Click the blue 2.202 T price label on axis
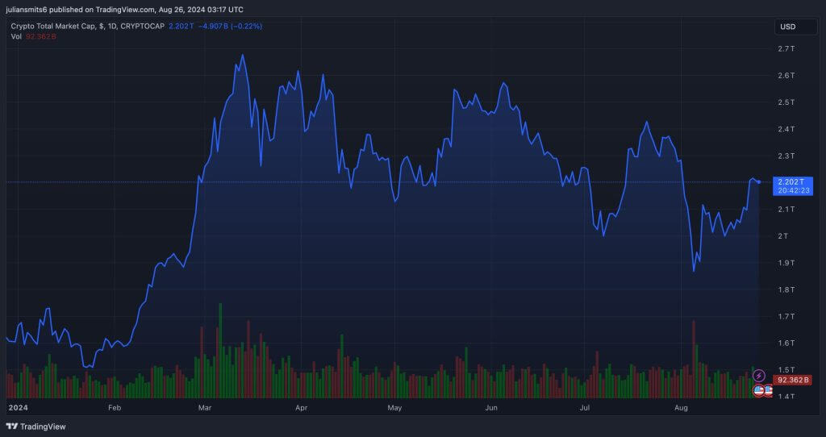Screen dimensions: 826x437 pyautogui.click(x=792, y=181)
